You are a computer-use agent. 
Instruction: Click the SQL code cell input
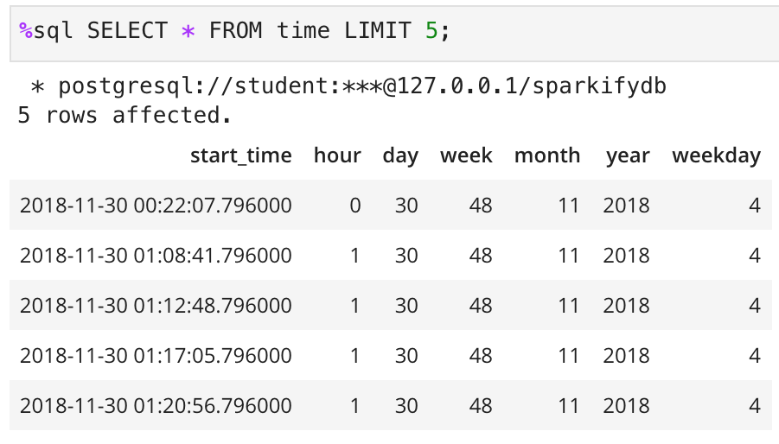394,34
